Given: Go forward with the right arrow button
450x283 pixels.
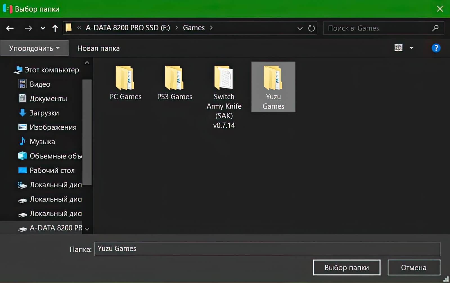Looking at the screenshot, I should pyautogui.click(x=28, y=28).
